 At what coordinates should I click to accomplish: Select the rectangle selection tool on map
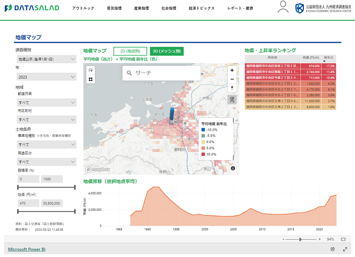pos(91,79)
